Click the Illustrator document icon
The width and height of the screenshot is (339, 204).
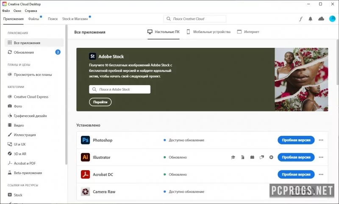coord(242,157)
